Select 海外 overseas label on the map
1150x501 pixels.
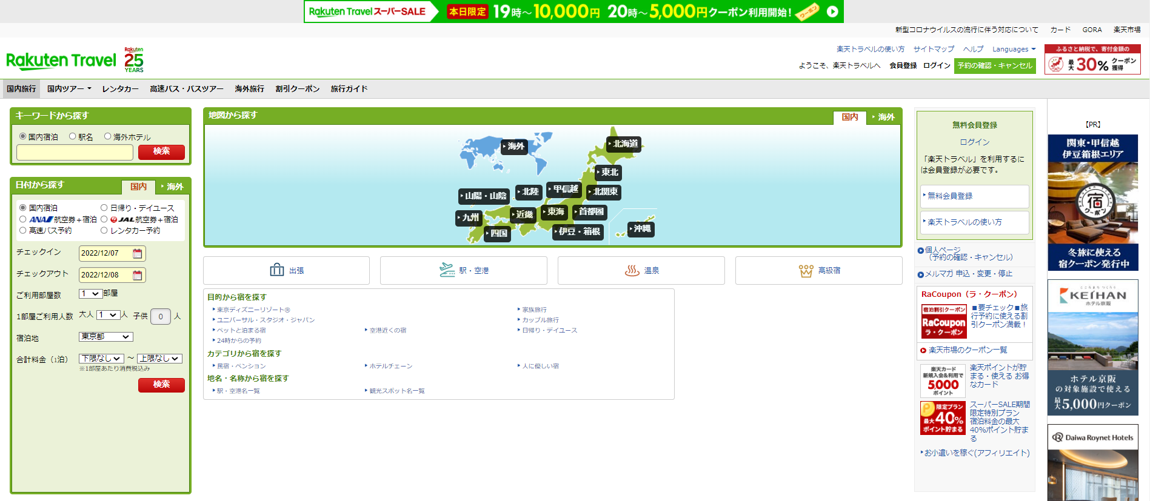(514, 146)
